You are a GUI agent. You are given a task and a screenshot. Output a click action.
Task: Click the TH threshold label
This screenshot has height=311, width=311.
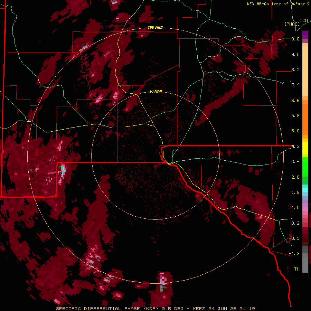pos(297,269)
